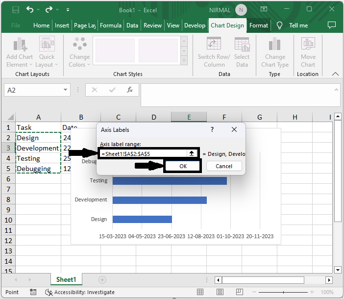Click Switch Row/Column icon

(x=214, y=45)
